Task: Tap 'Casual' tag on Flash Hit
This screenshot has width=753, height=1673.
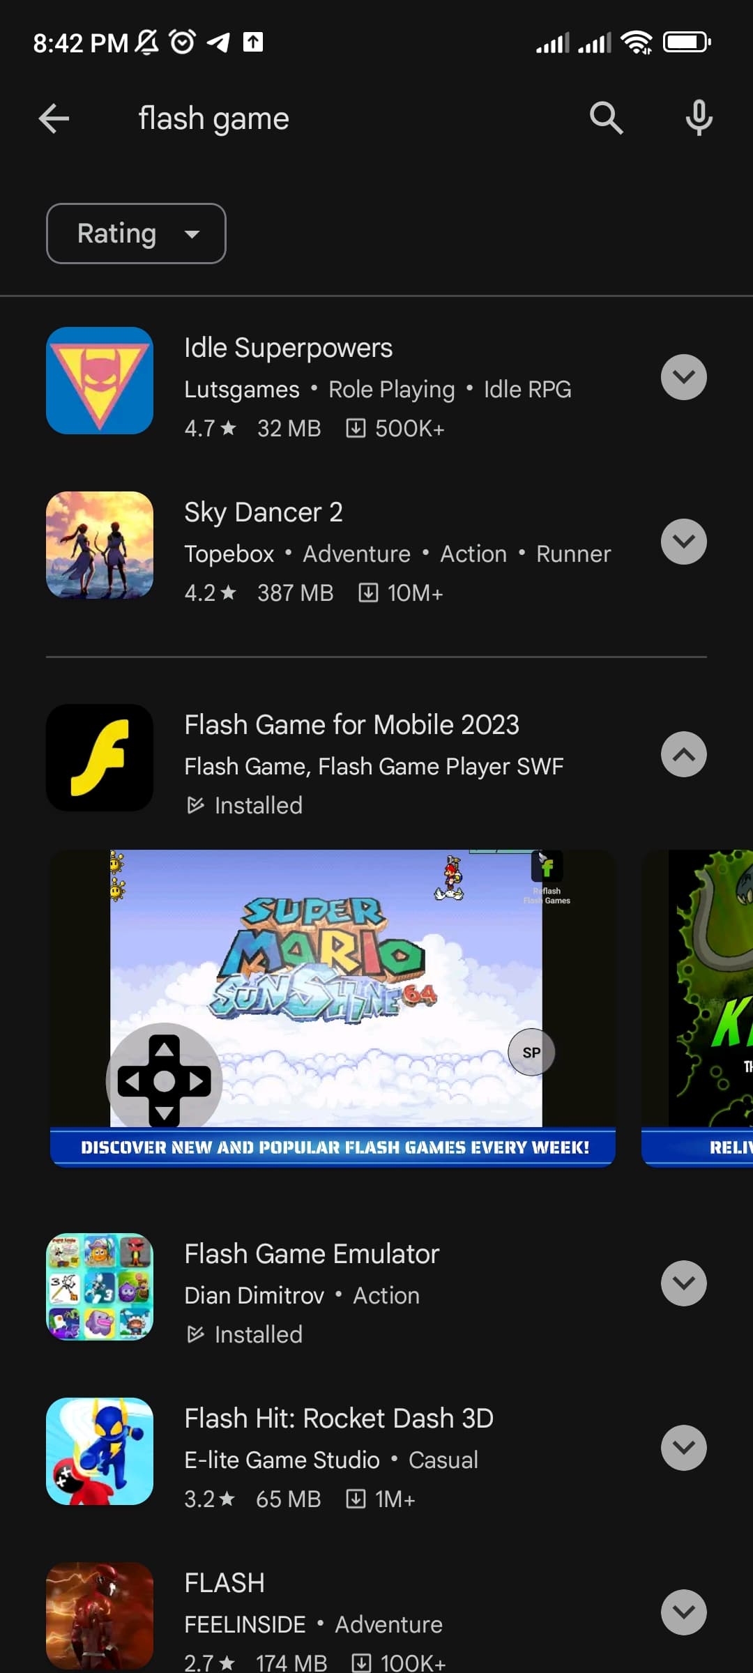Action: coord(443,1460)
